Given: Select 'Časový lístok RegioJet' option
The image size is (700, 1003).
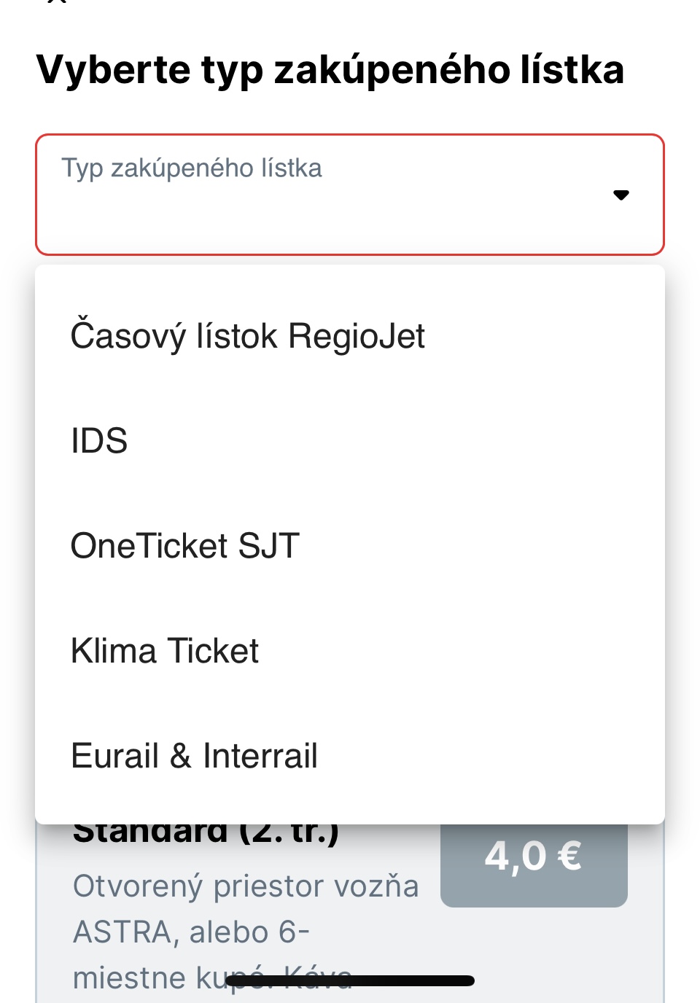Looking at the screenshot, I should click(x=248, y=337).
